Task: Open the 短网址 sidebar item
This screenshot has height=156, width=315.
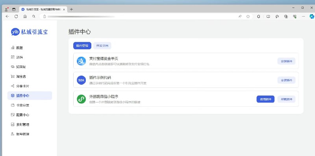Action: click(x=19, y=67)
